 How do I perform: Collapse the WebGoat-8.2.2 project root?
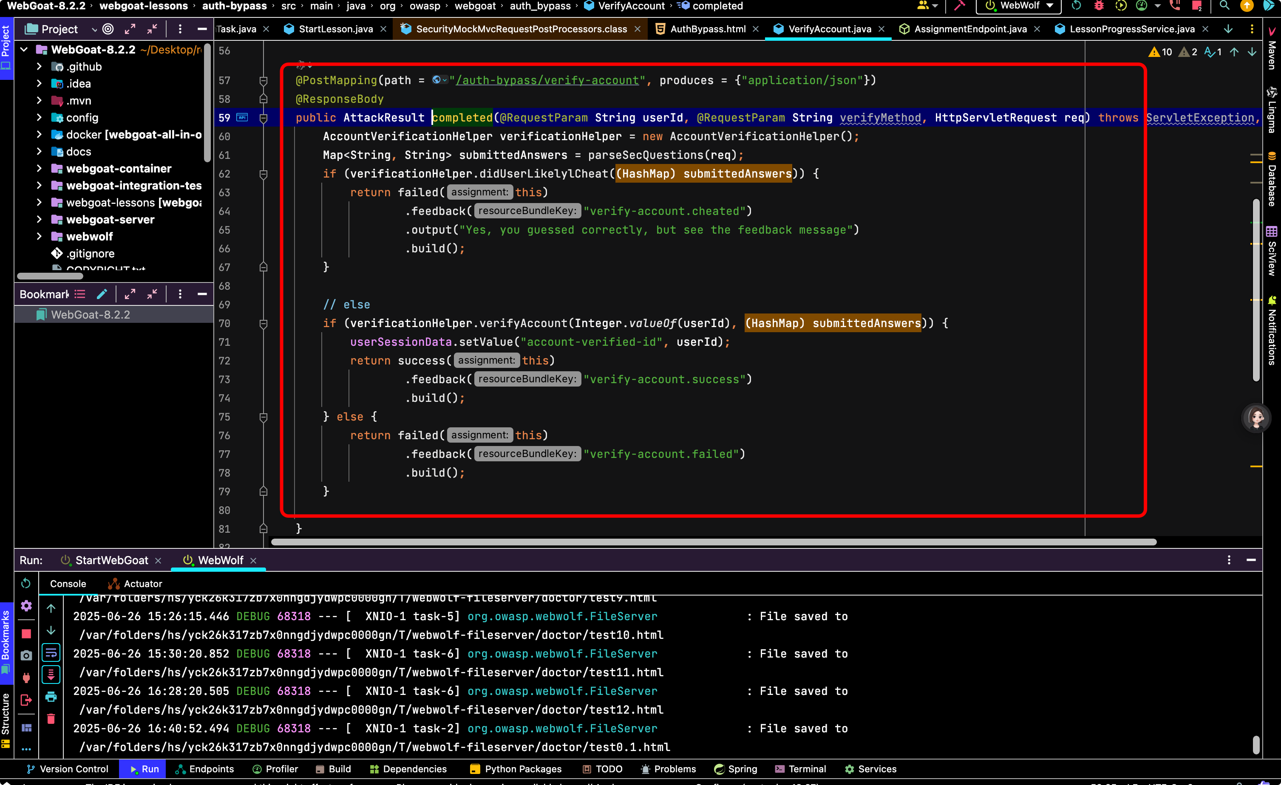pyautogui.click(x=24, y=50)
